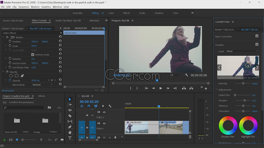Switch to the Color workspace
This screenshot has height=148, width=264.
(111, 13)
